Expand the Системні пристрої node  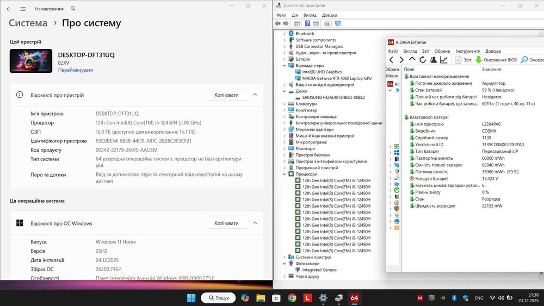tap(285, 257)
